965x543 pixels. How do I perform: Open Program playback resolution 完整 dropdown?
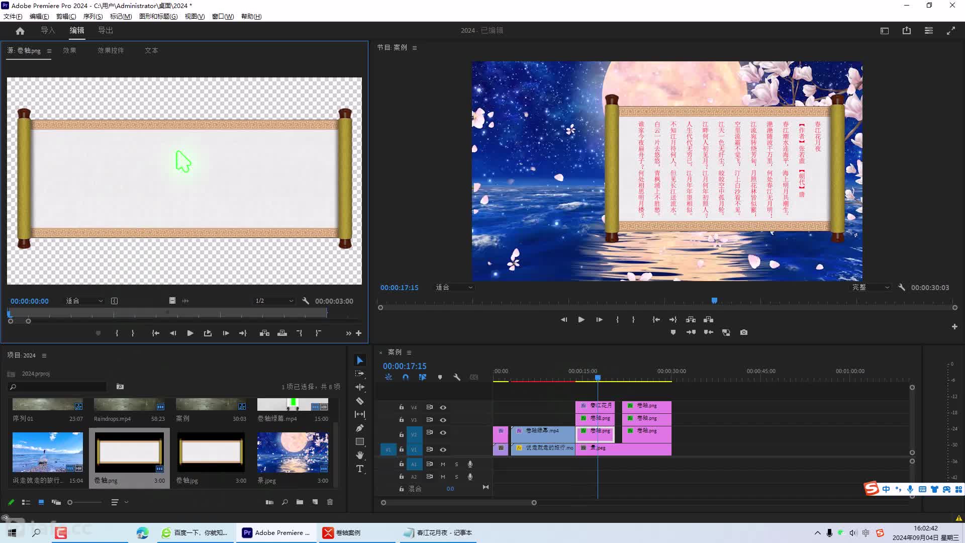[871, 288]
